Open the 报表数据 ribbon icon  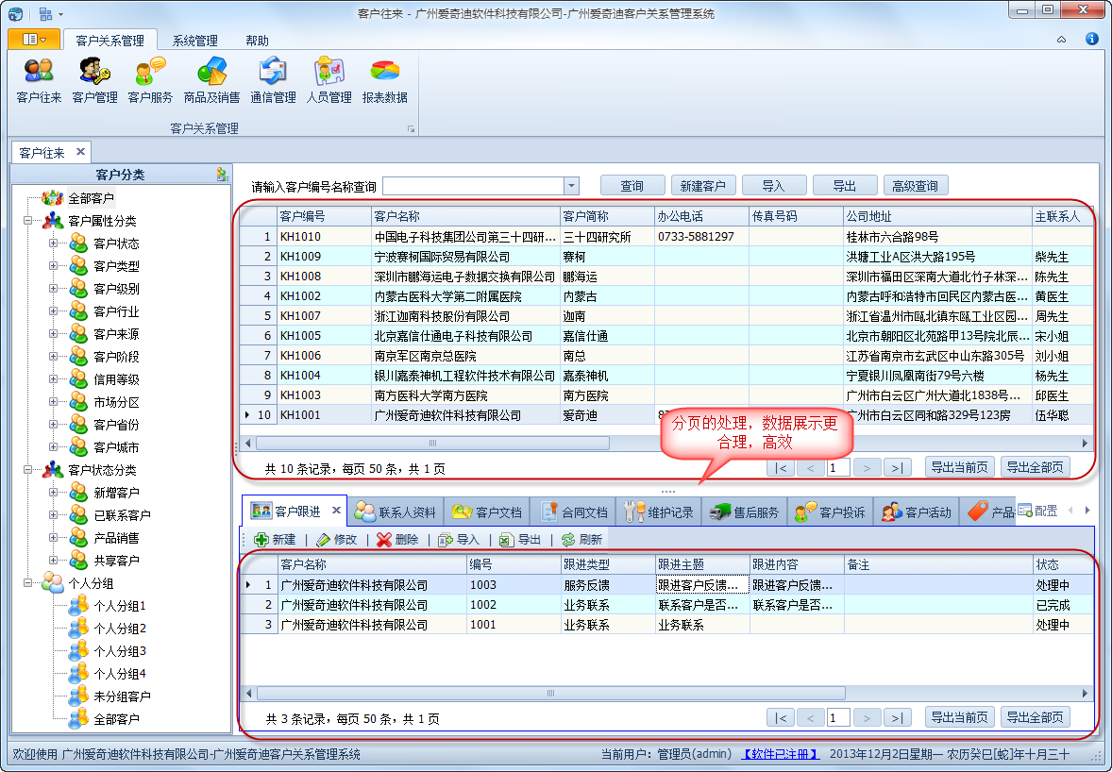tap(384, 81)
